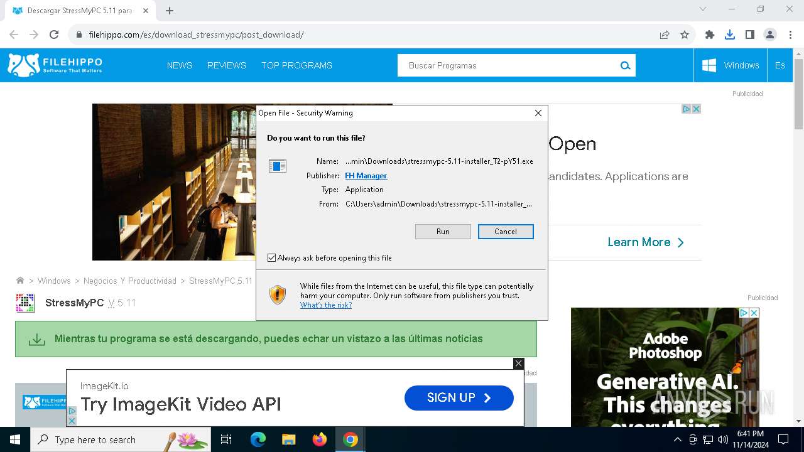The height and width of the screenshot is (452, 804).
Task: Close the ImageKit overlay ad
Action: pyautogui.click(x=518, y=363)
